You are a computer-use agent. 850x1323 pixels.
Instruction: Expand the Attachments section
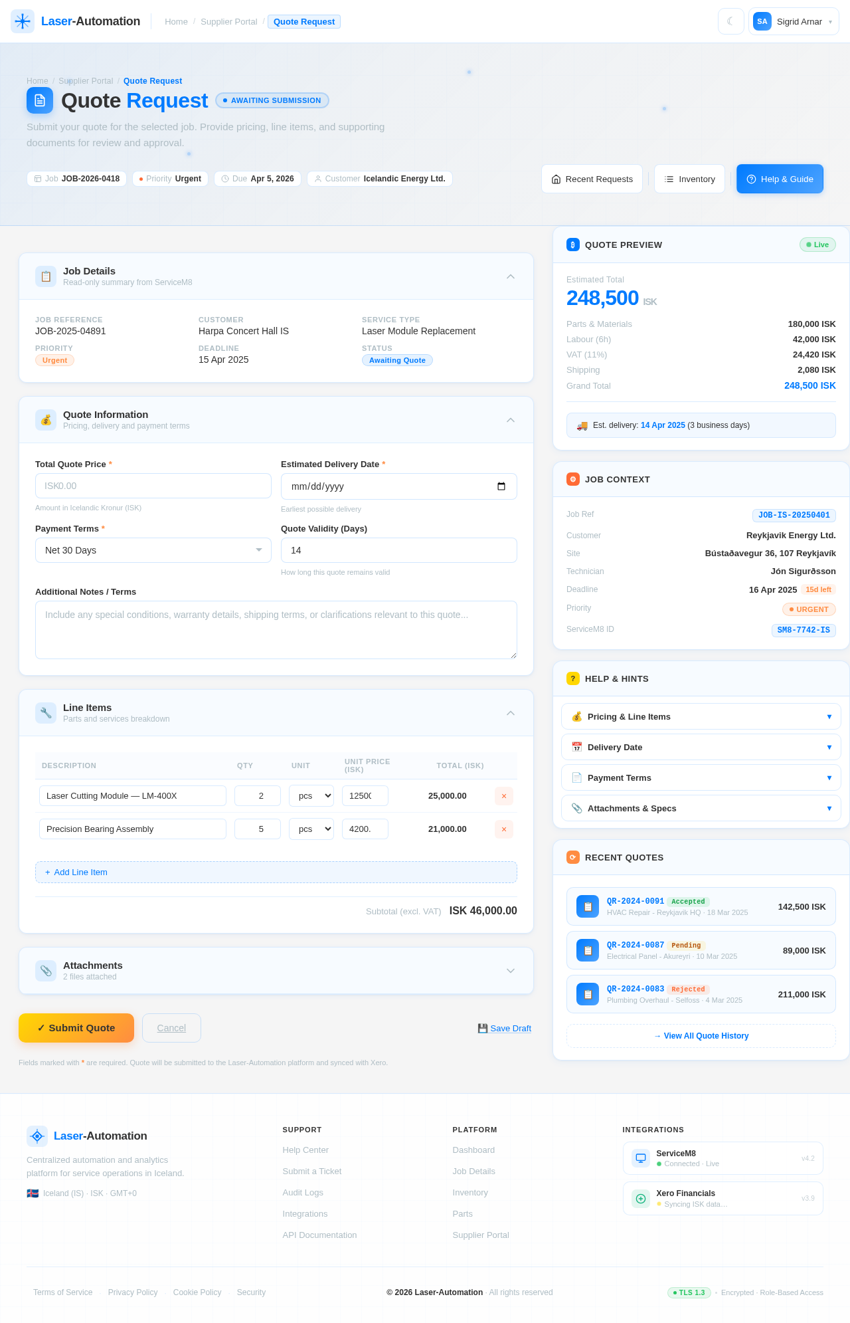(511, 971)
